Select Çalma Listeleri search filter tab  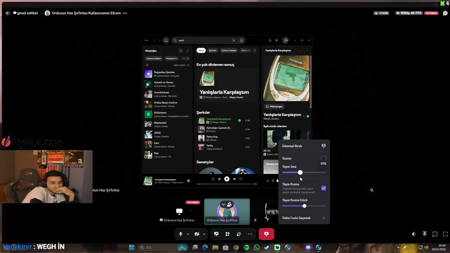229,51
